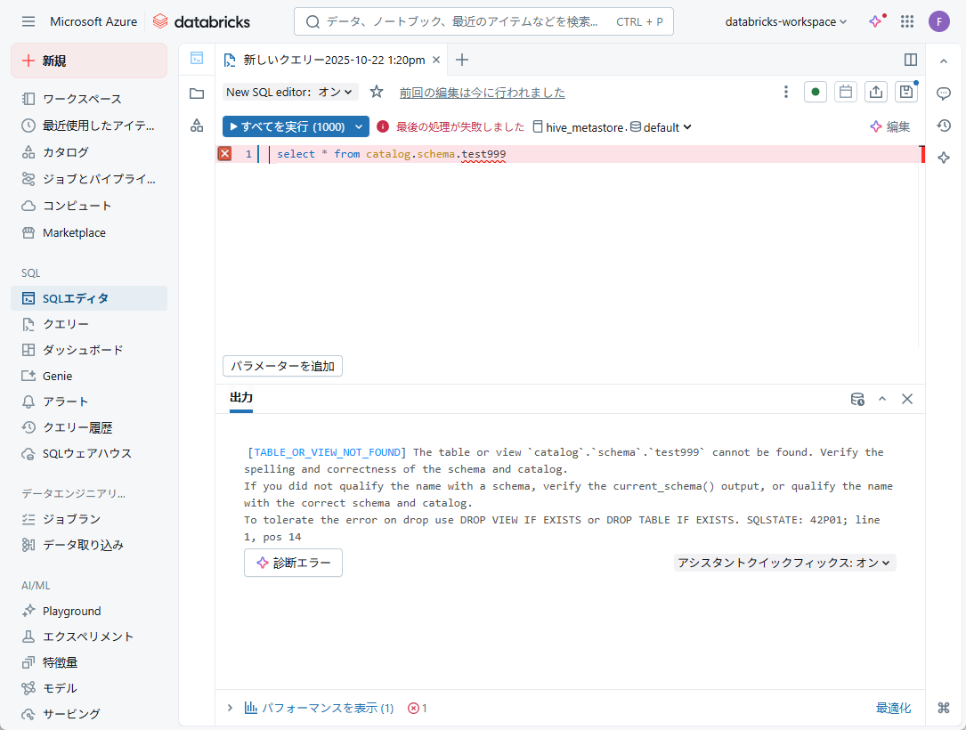The image size is (966, 730).
Task: Open version history icon in right sidebar
Action: click(x=944, y=126)
